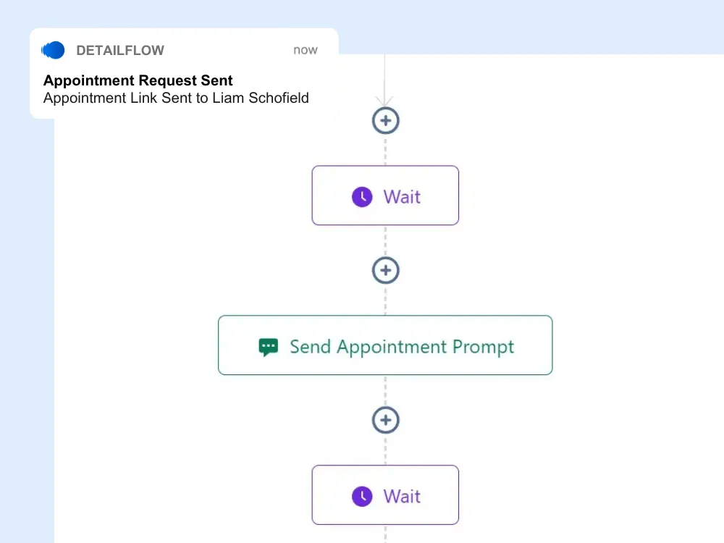Add a step below Send Appointment Prompt
Image resolution: width=724 pixels, height=543 pixels.
click(386, 420)
